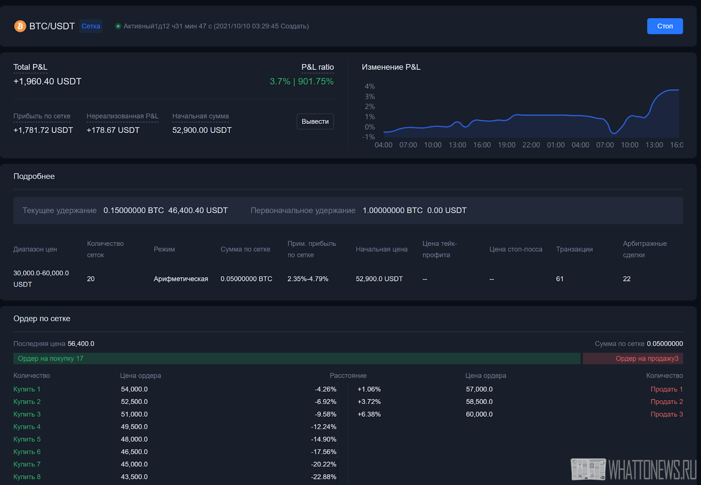Click the Транзакции column header
The image size is (701, 485).
tap(574, 249)
